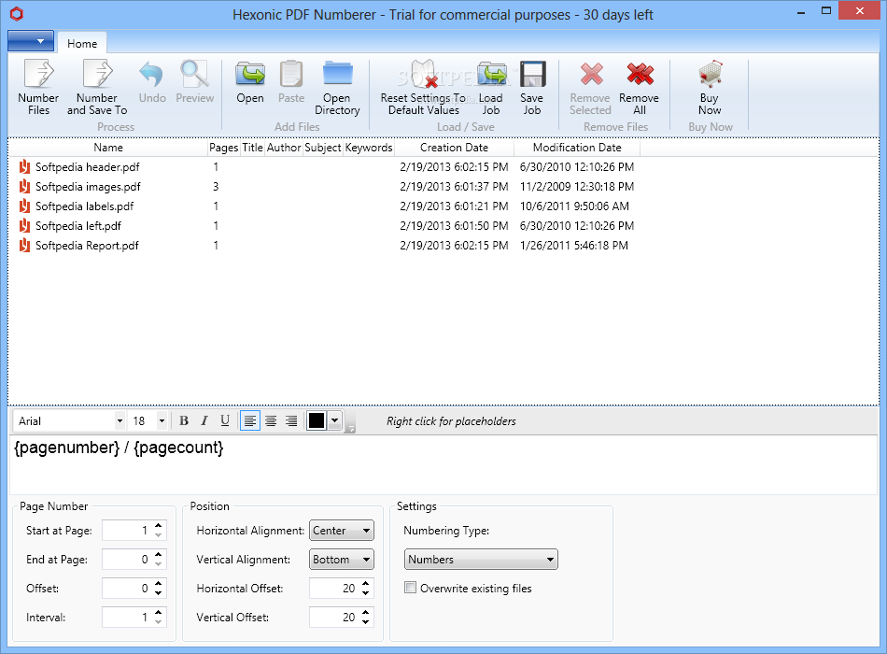
Task: Select Softpedia Report.pdf file name
Action: (x=87, y=245)
